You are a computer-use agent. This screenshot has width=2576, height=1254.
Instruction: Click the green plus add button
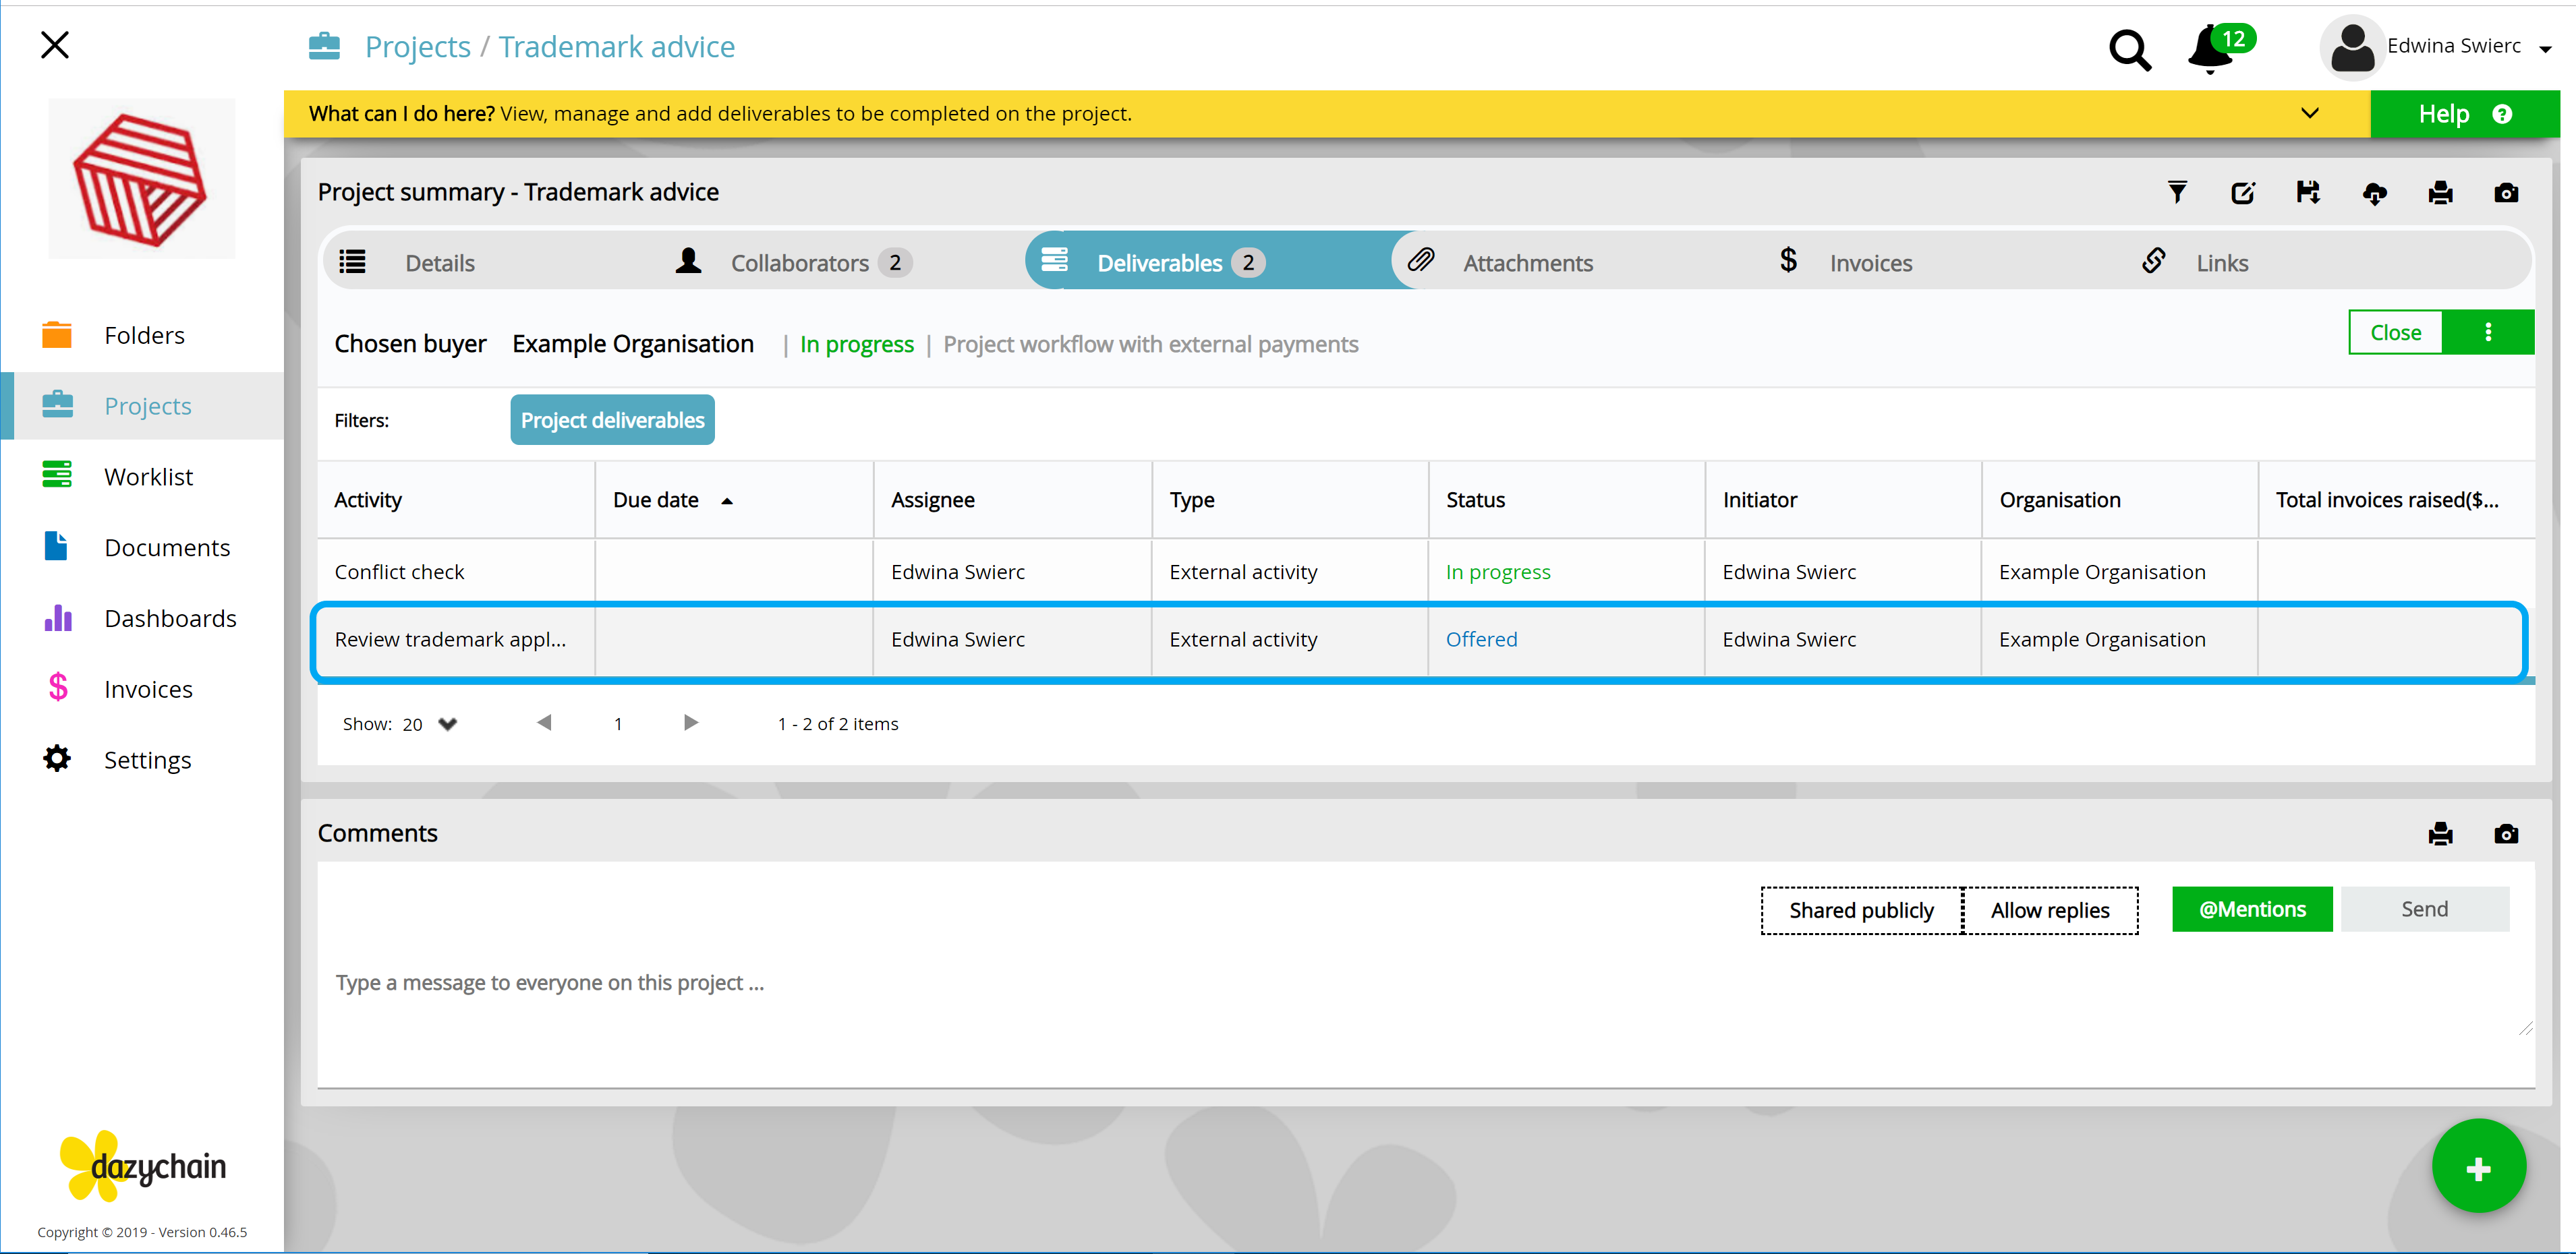pos(2478,1166)
